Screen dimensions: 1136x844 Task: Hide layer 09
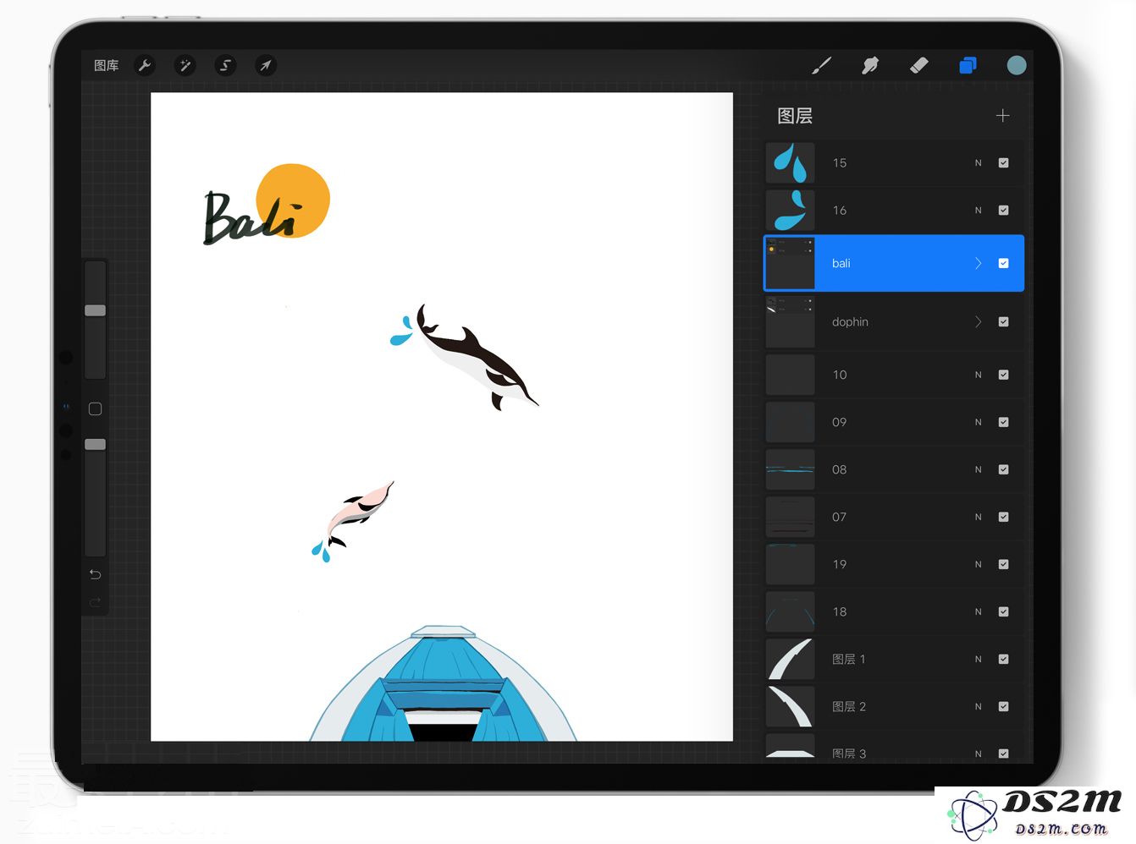point(1003,422)
